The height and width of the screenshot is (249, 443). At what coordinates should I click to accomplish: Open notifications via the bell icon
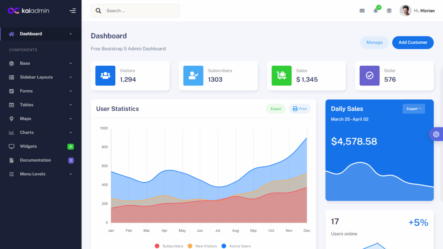tap(376, 11)
